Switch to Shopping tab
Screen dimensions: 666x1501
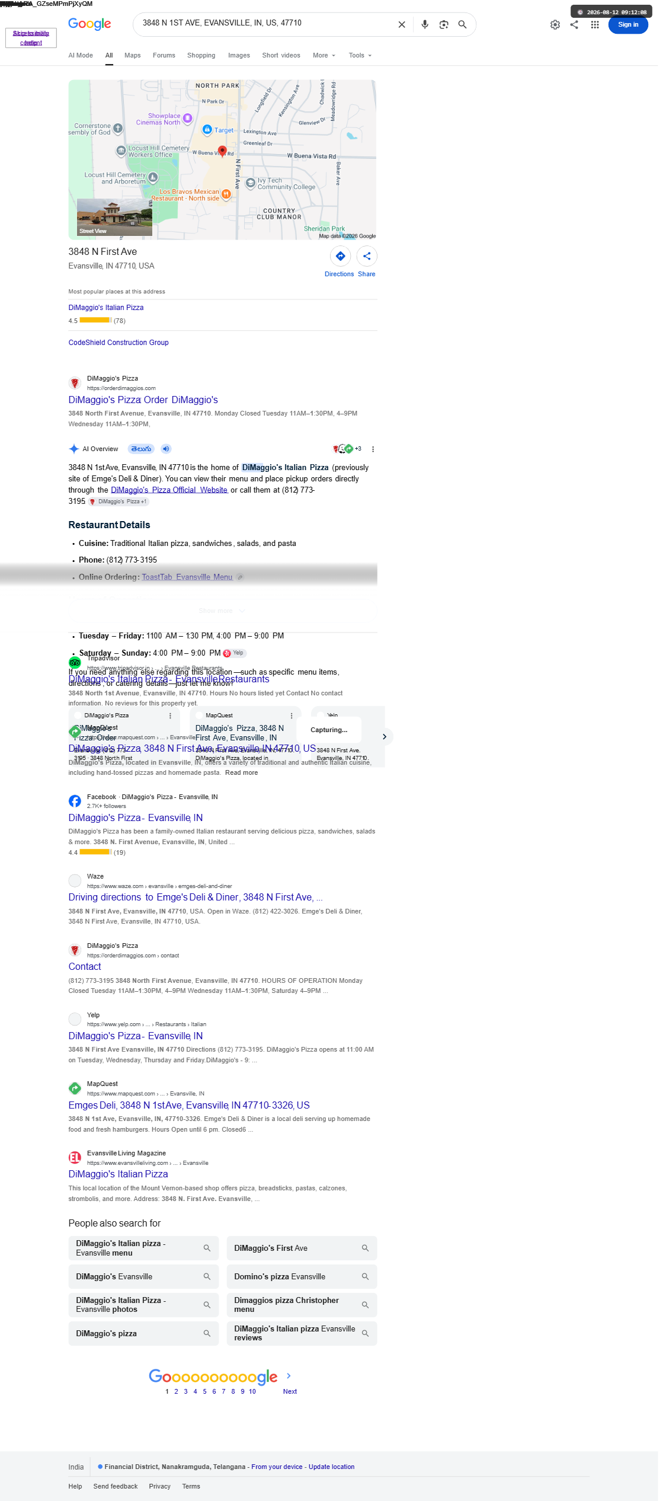pyautogui.click(x=201, y=55)
